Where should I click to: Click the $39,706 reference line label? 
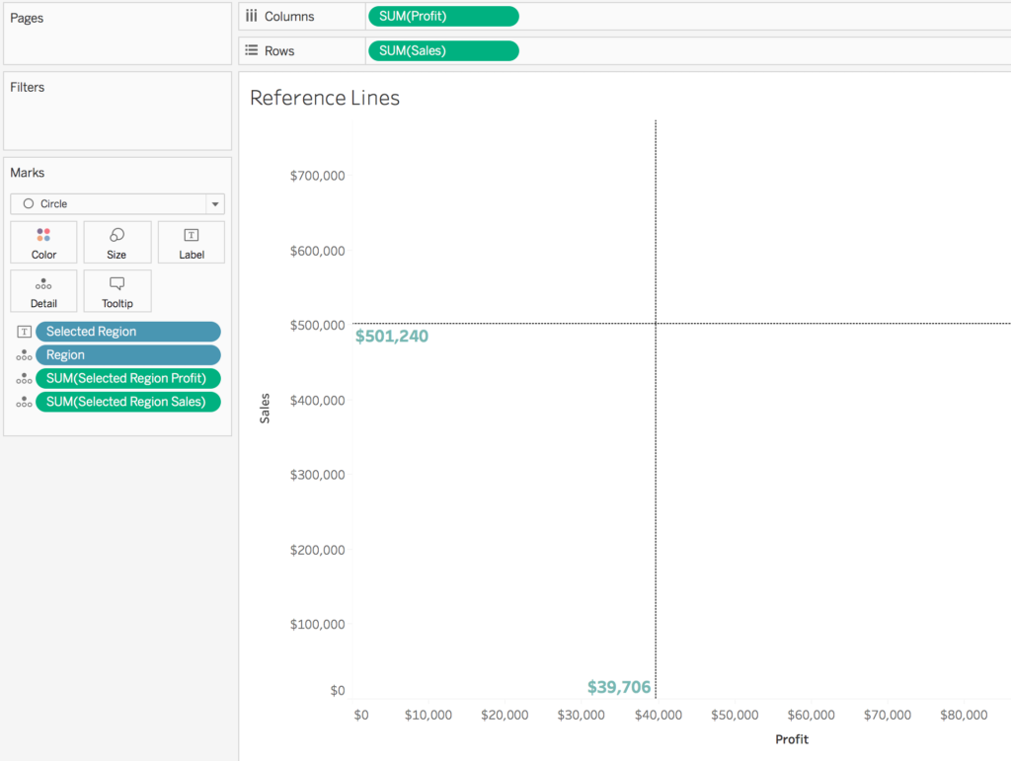tap(619, 686)
